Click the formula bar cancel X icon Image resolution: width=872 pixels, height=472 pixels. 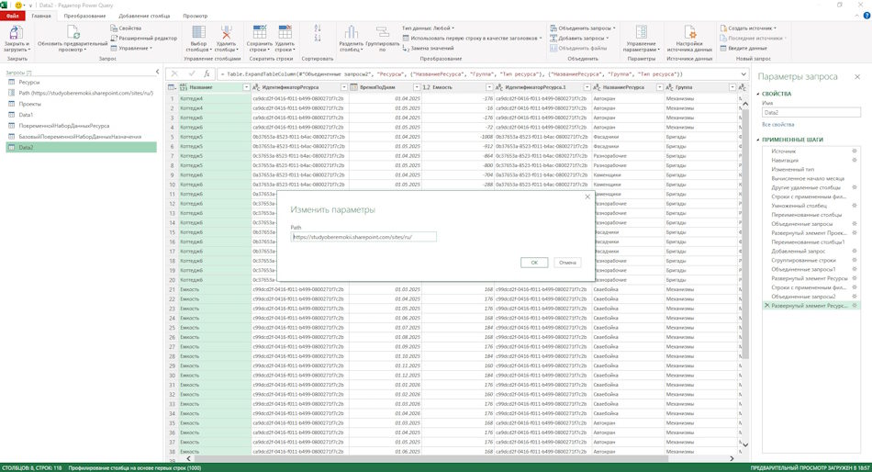[174, 73]
